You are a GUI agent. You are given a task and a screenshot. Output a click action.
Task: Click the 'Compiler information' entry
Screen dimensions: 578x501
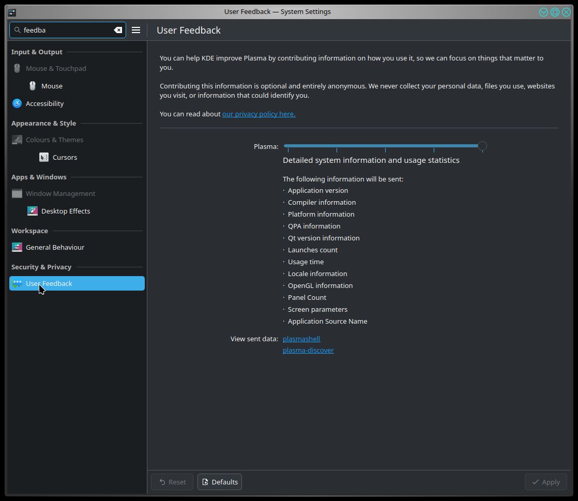point(322,202)
